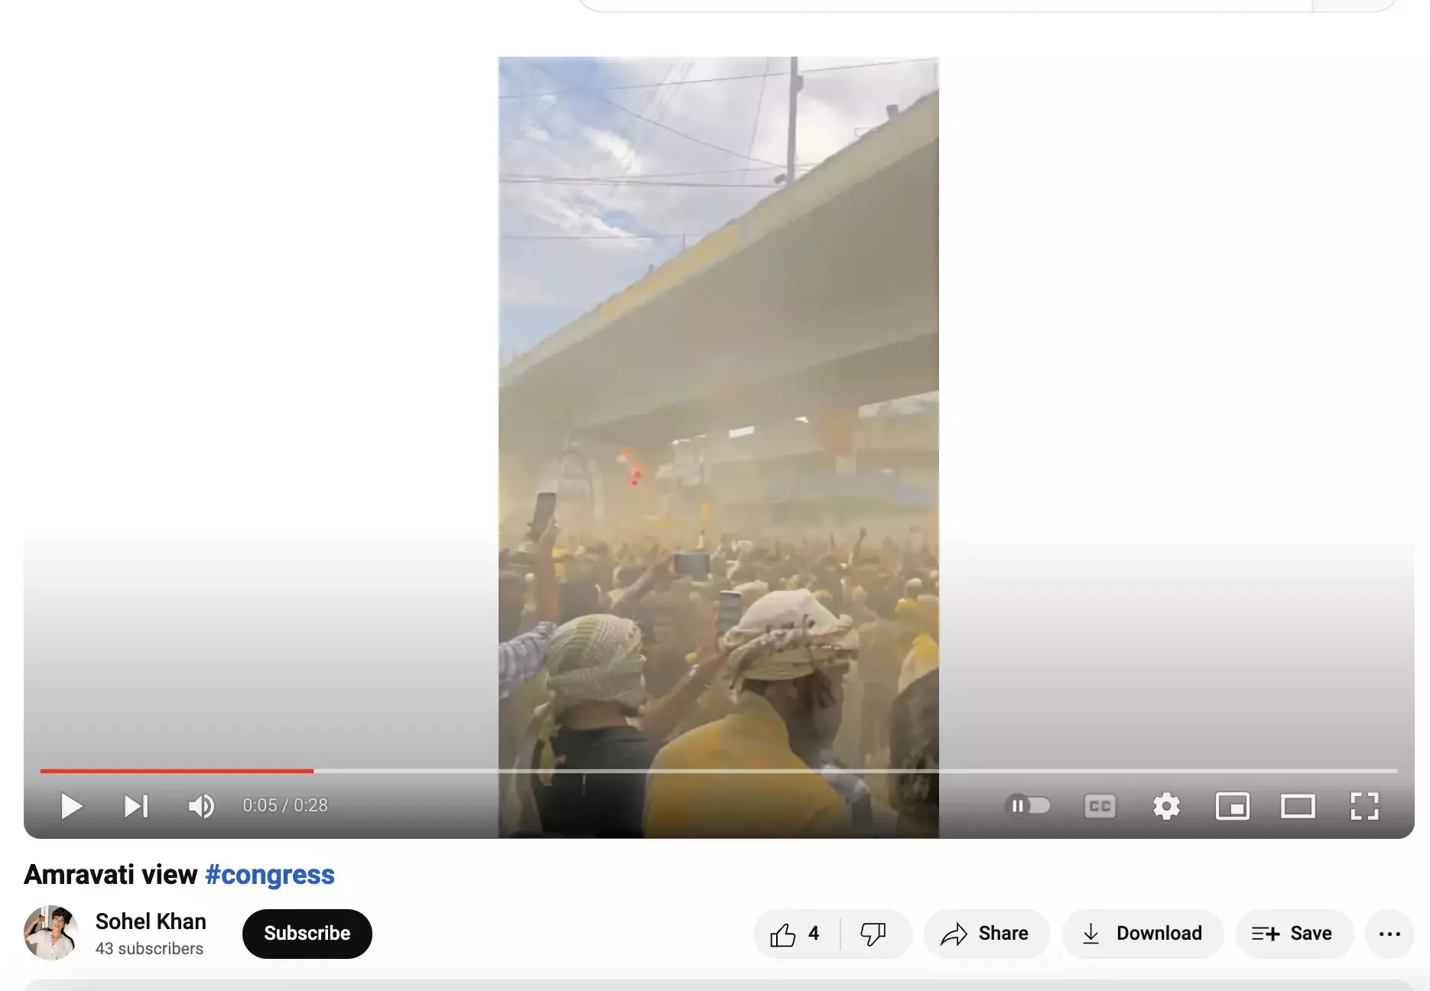The height and width of the screenshot is (991, 1430).
Task: Turn on closed captions
Action: pos(1100,806)
